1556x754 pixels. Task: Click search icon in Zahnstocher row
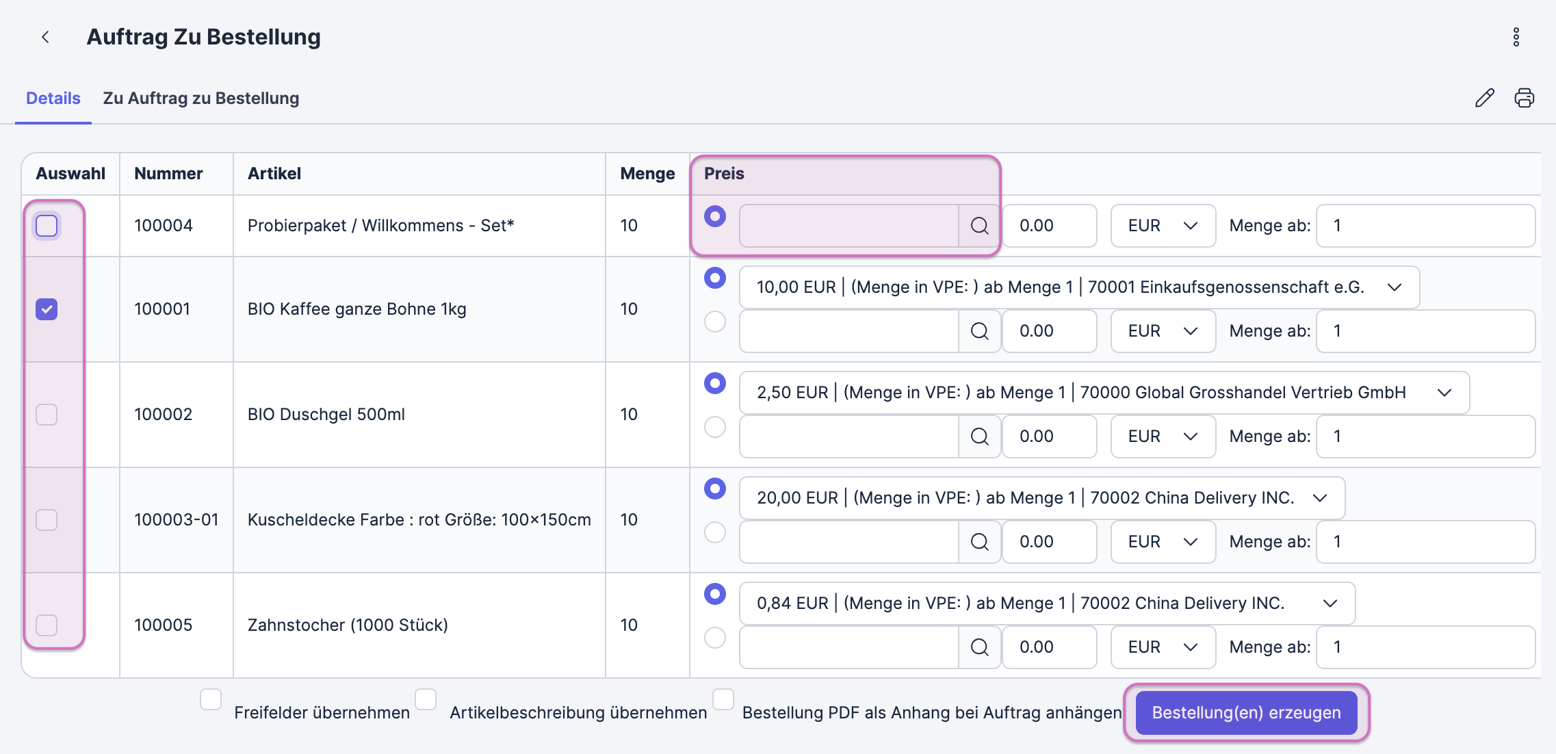tap(979, 647)
